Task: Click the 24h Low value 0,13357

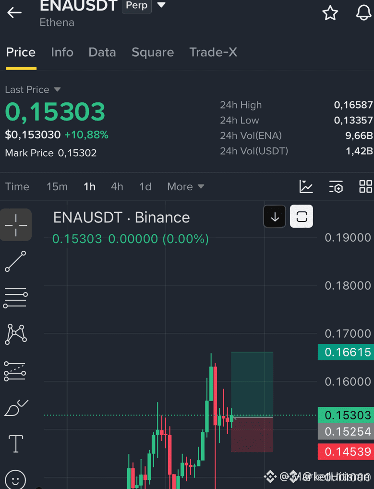Action: 353,120
